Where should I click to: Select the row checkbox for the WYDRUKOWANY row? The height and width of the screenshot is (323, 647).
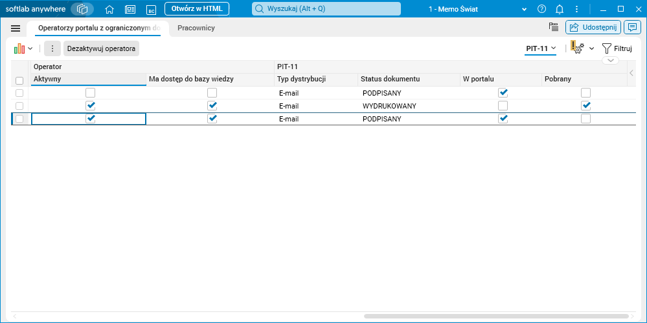[x=19, y=106]
